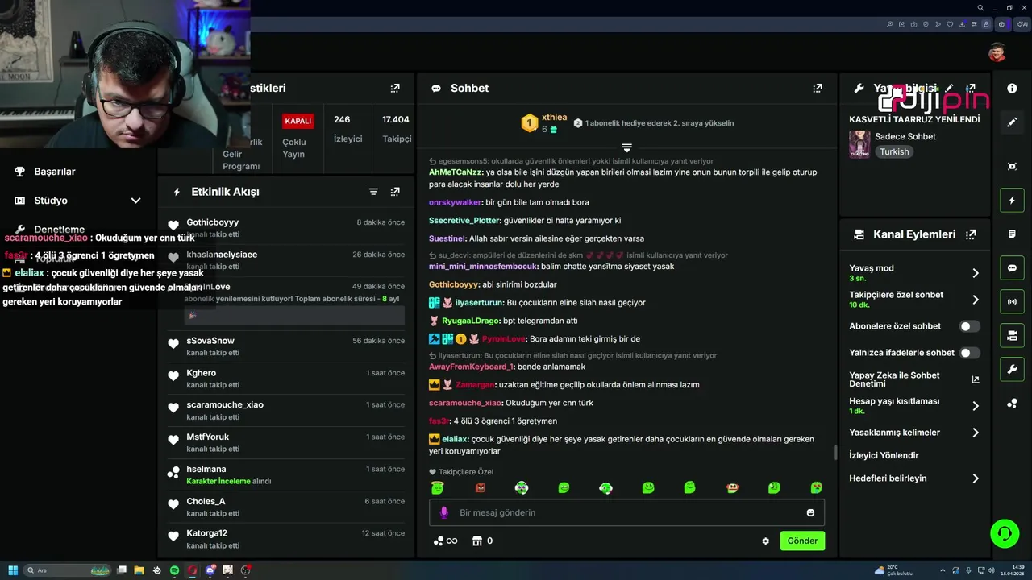Pop out the statistics panel

coord(394,88)
